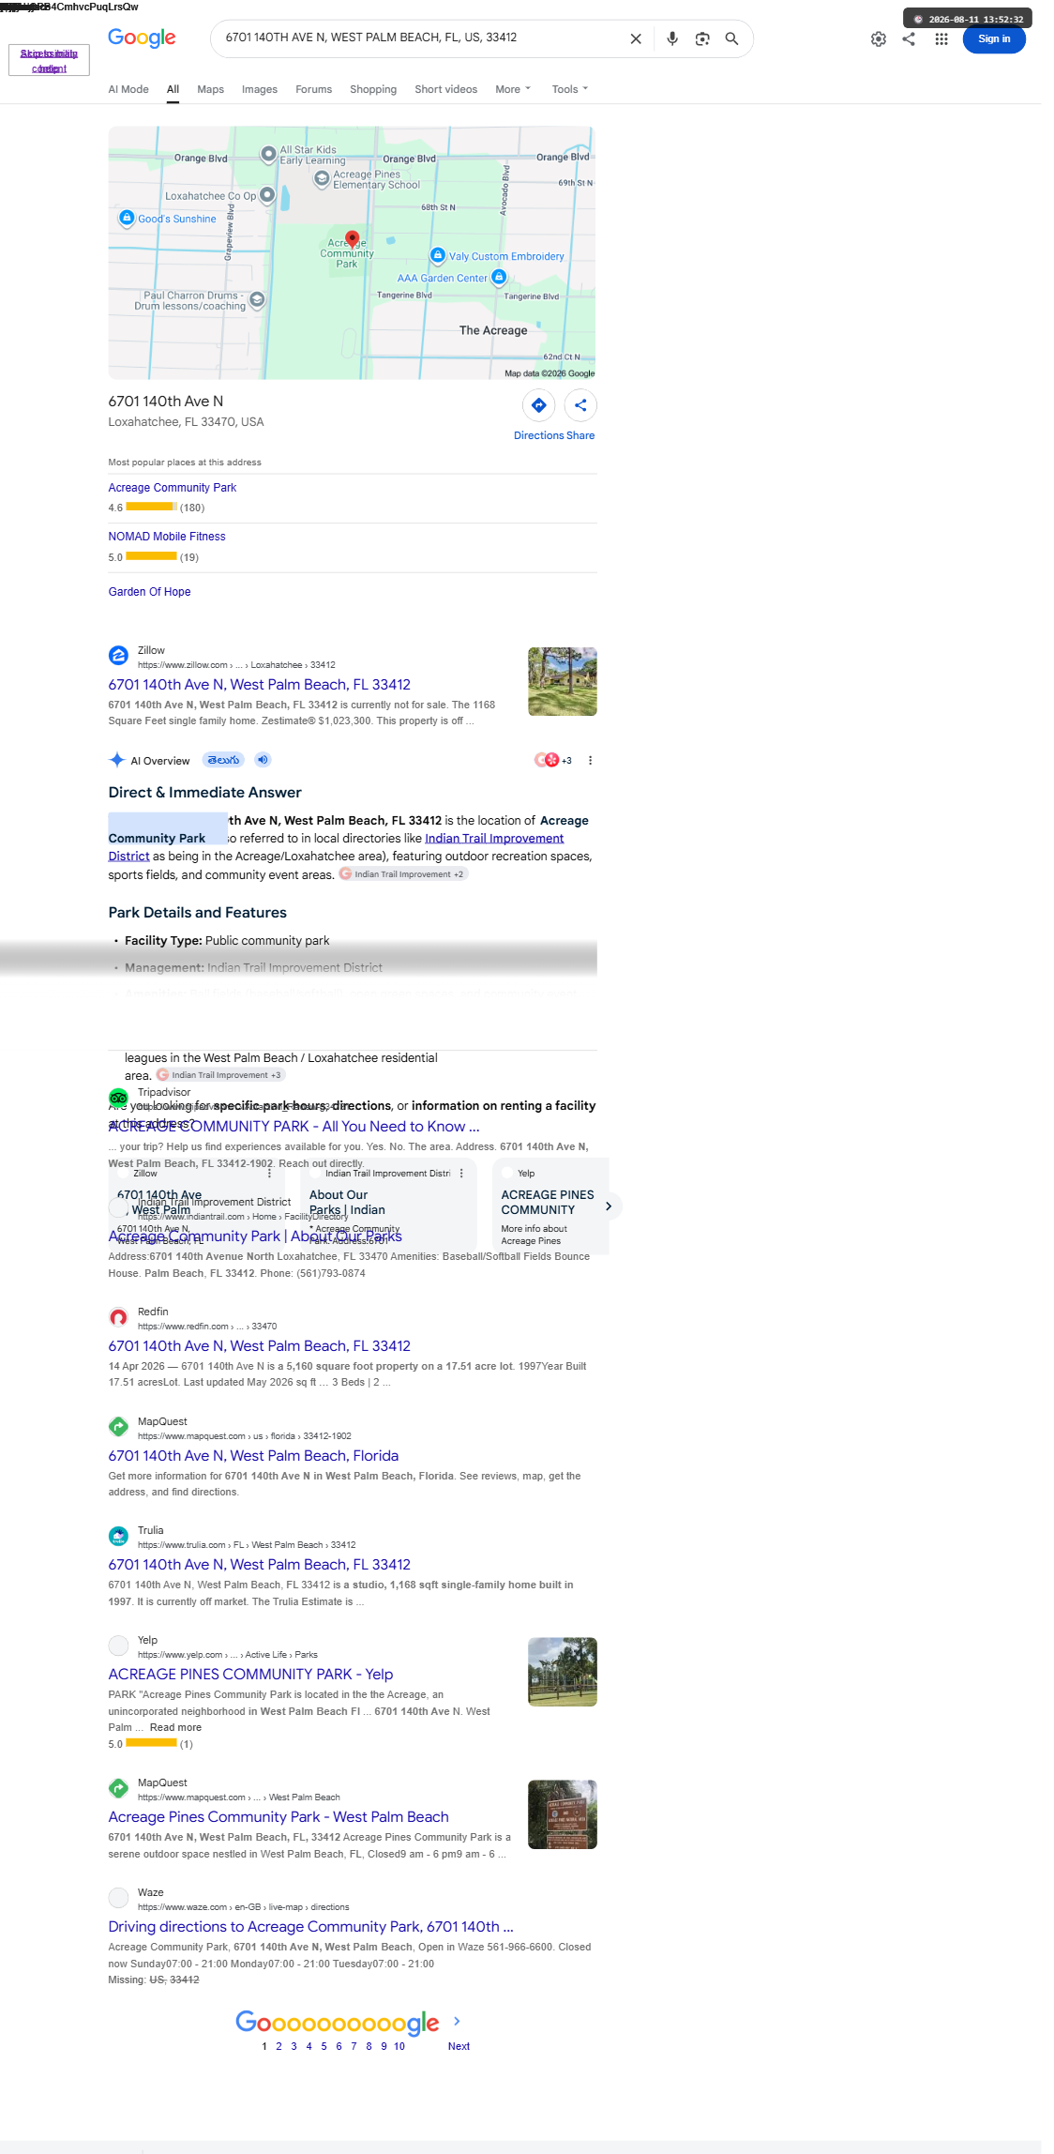Switch to Short videos tab

coord(446,89)
